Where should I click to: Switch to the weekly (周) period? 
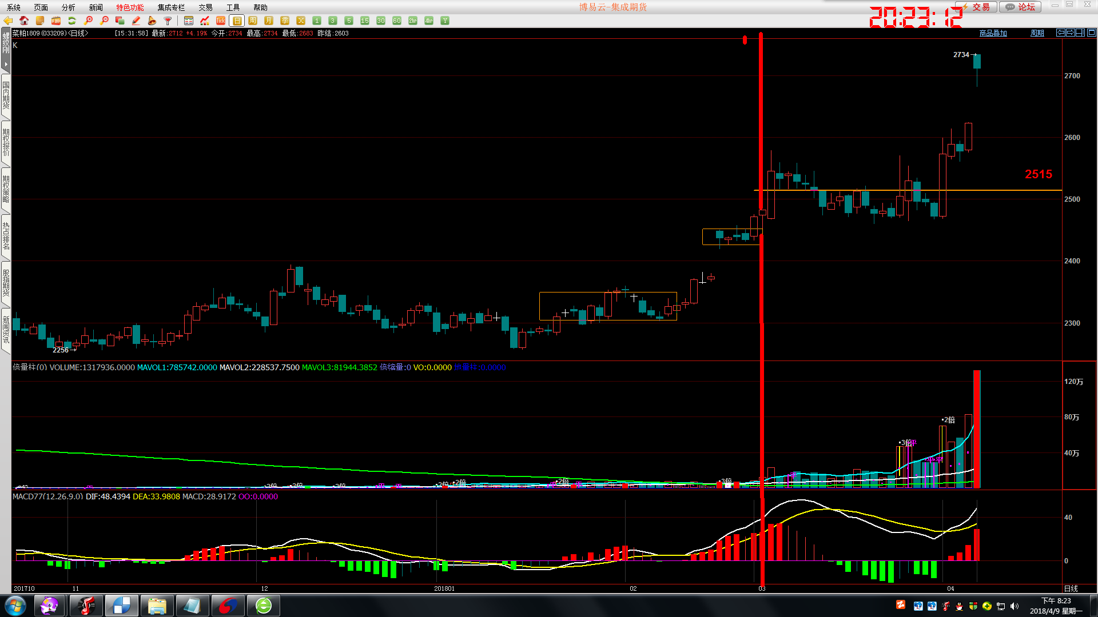pyautogui.click(x=253, y=21)
